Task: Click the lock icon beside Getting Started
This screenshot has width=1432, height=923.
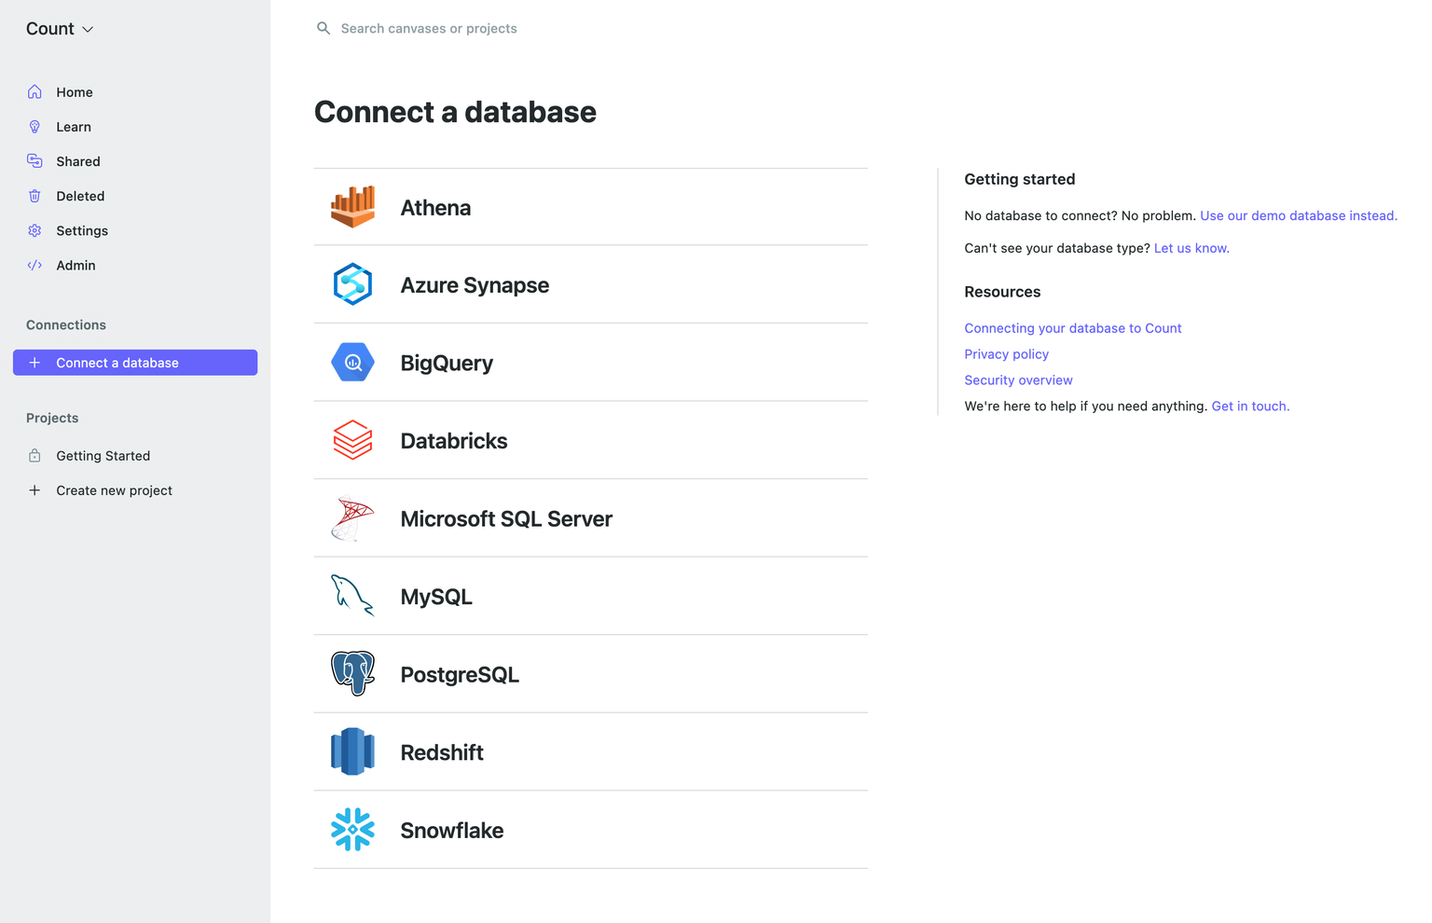Action: click(34, 456)
